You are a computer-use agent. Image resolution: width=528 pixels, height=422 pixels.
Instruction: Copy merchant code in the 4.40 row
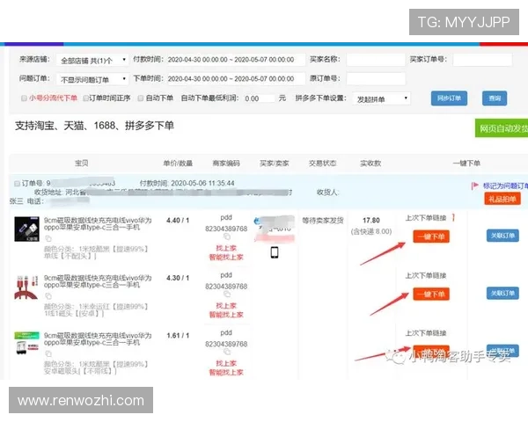(227, 236)
